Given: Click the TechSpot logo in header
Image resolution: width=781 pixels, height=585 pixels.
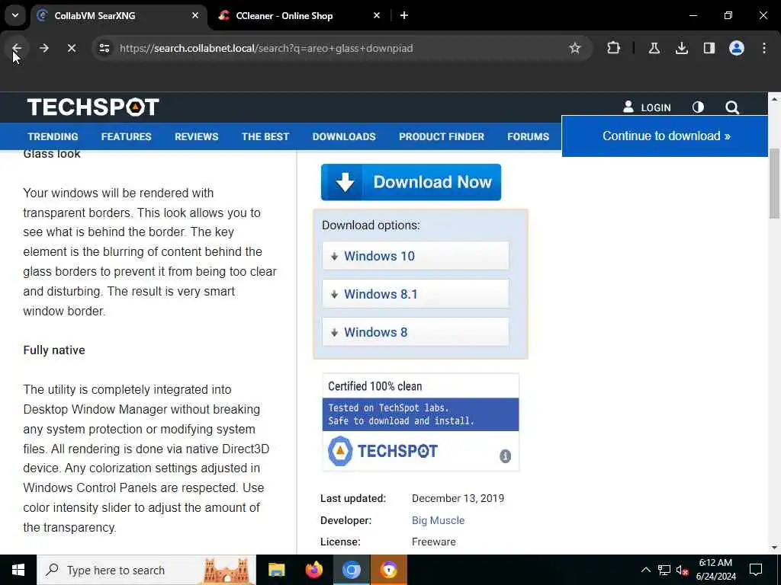Looking at the screenshot, I should coord(93,107).
